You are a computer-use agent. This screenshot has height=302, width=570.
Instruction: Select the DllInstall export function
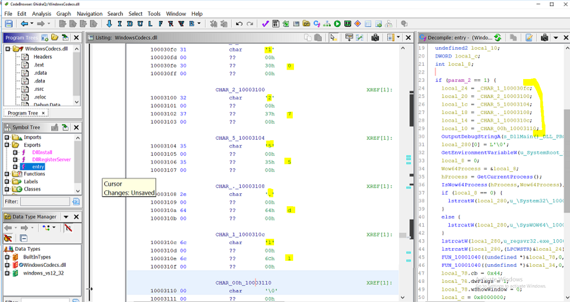[x=42, y=152]
